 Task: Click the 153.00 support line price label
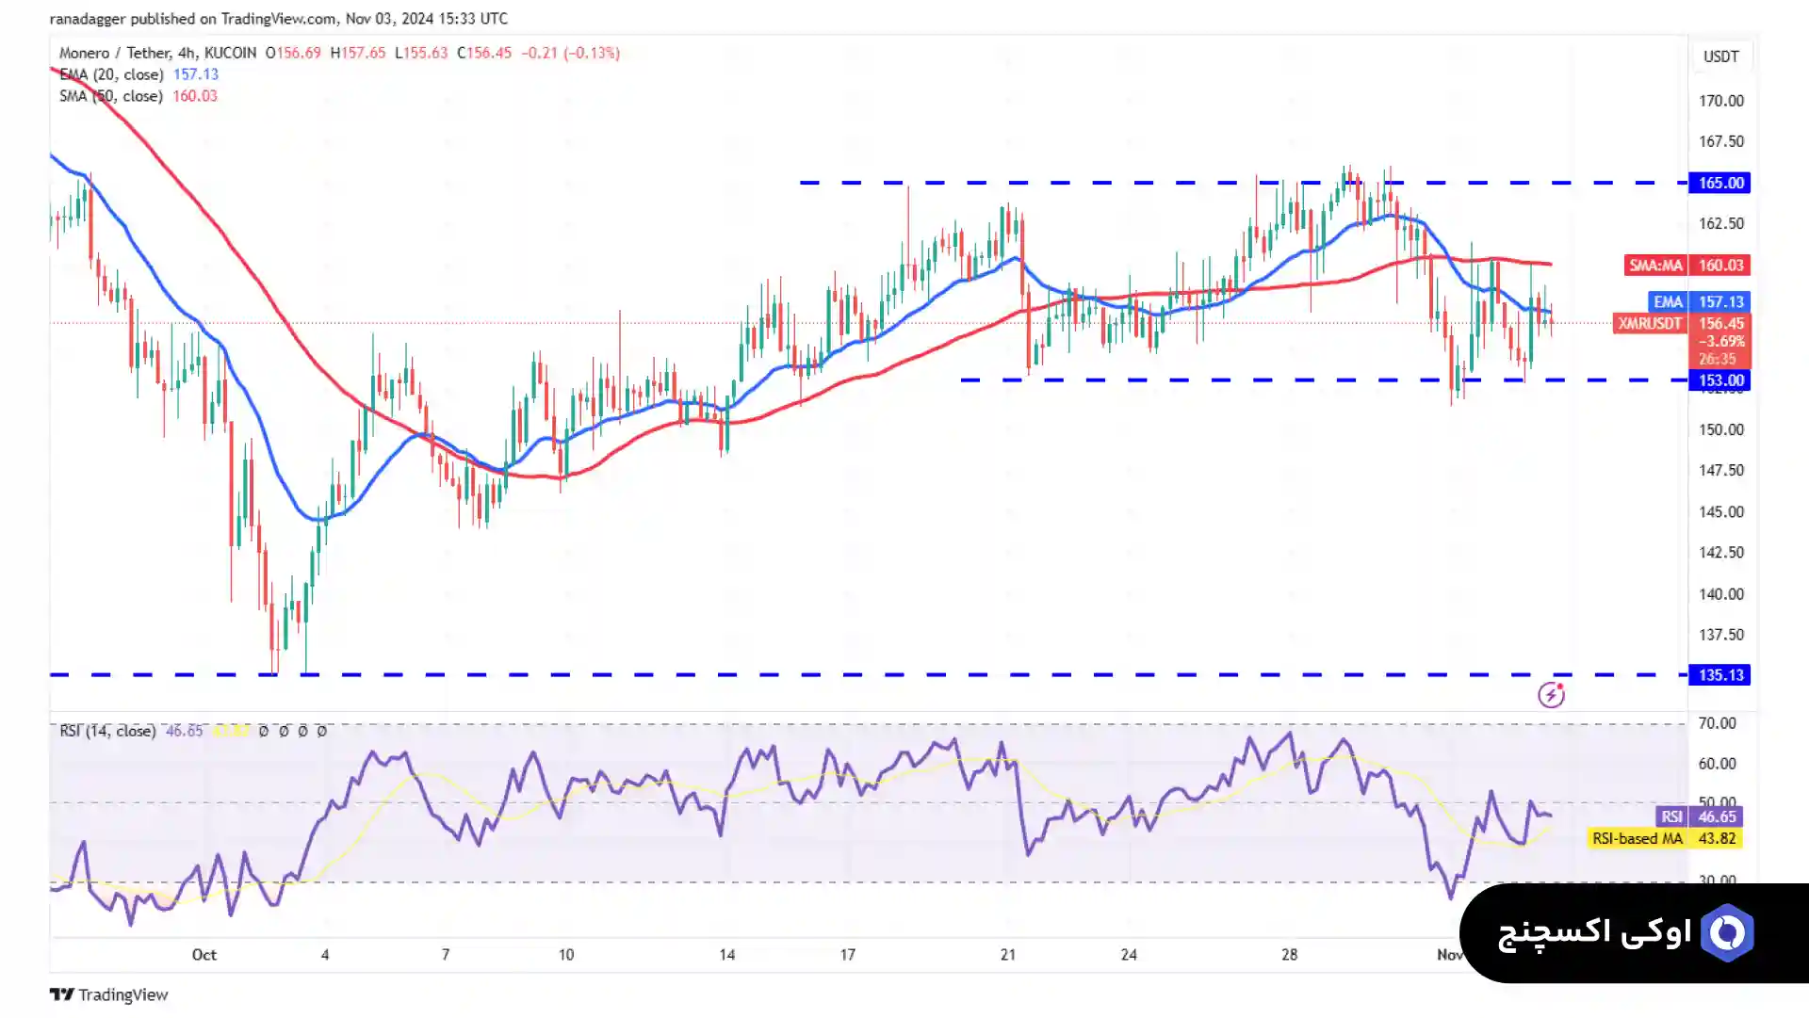[x=1720, y=380]
